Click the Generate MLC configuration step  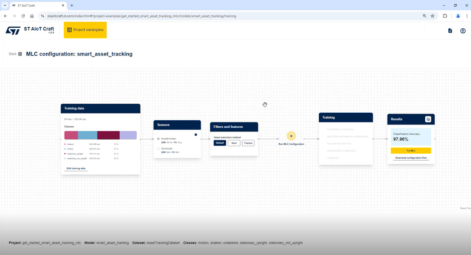[x=341, y=151]
